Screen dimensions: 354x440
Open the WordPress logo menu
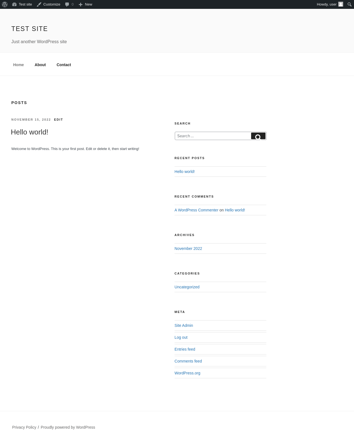5,4
